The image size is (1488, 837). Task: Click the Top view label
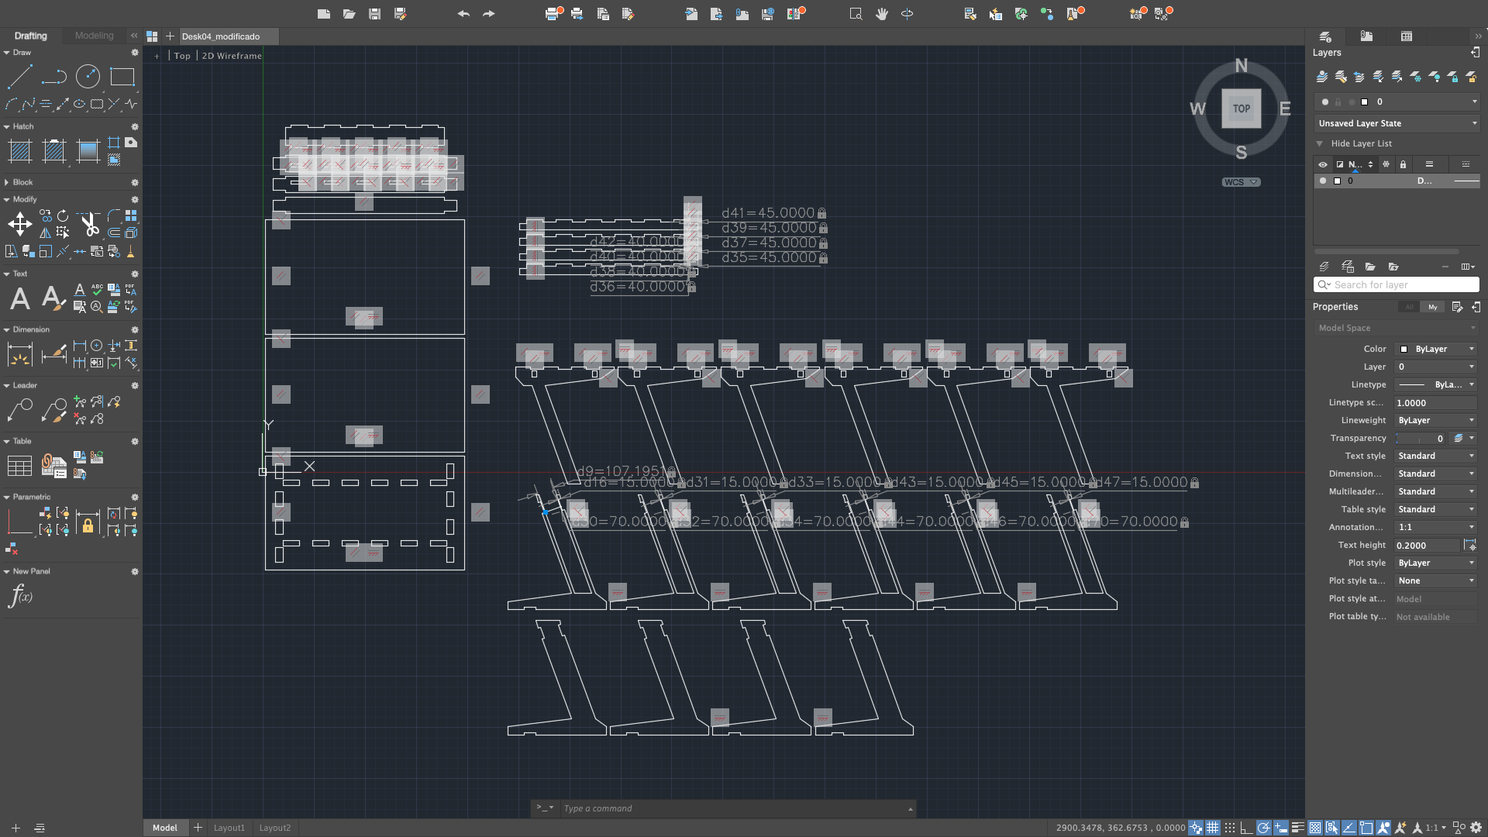click(182, 56)
